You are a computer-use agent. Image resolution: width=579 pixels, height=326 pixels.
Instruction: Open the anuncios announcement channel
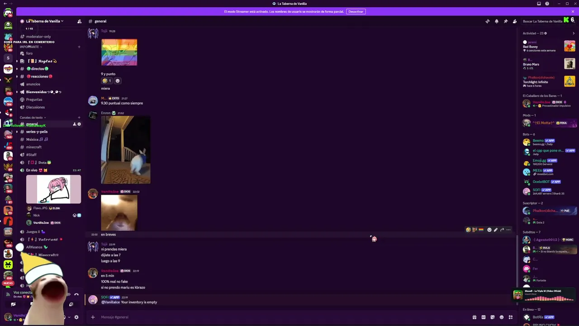[x=33, y=84]
